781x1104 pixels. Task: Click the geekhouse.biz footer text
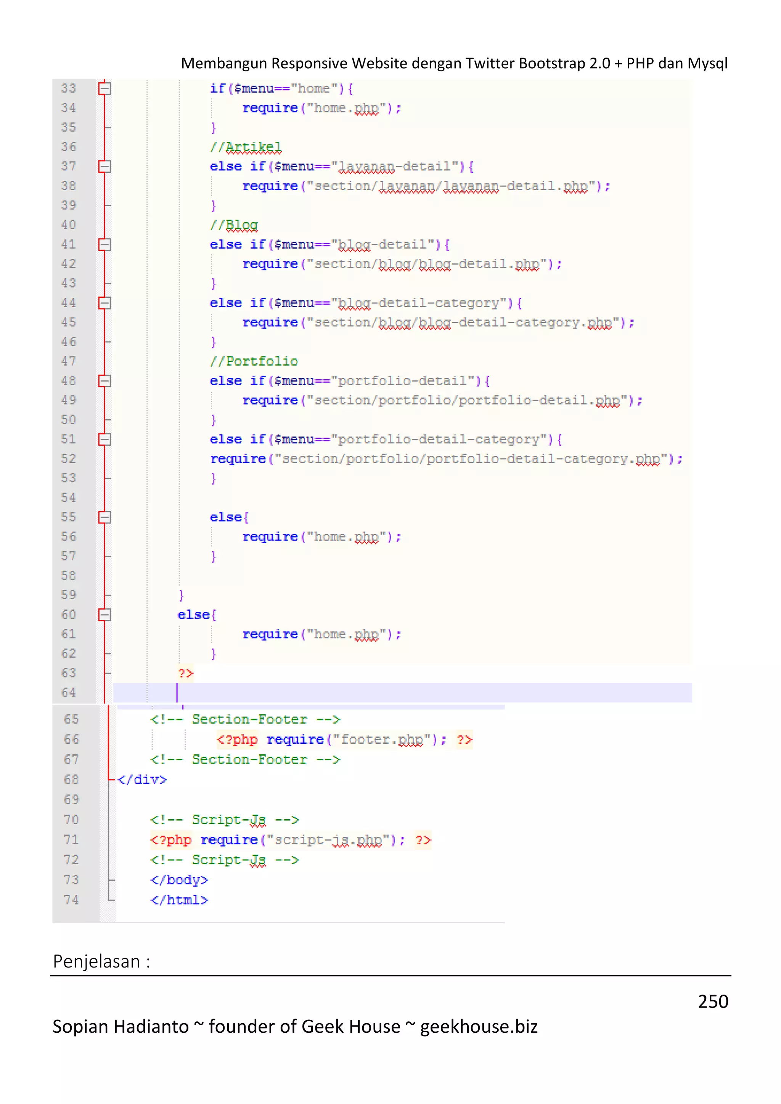click(479, 1027)
